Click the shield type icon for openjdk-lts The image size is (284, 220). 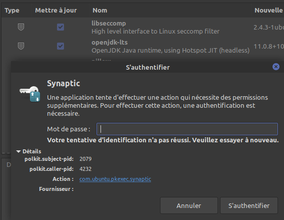coord(21,46)
